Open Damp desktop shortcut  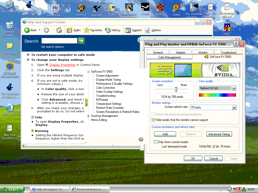(176, 10)
